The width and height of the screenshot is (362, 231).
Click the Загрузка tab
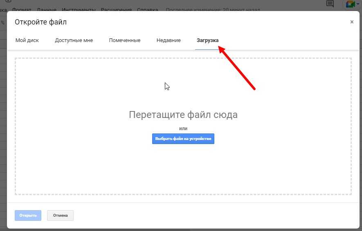(207, 40)
